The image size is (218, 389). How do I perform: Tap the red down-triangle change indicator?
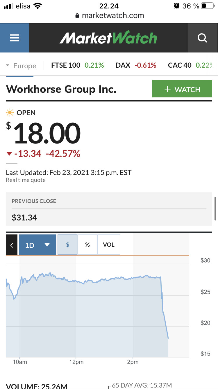point(9,154)
